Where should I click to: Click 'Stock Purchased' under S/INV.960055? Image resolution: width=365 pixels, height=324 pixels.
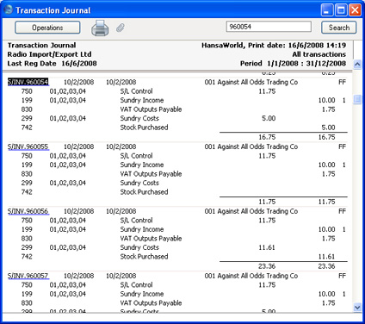click(x=144, y=192)
